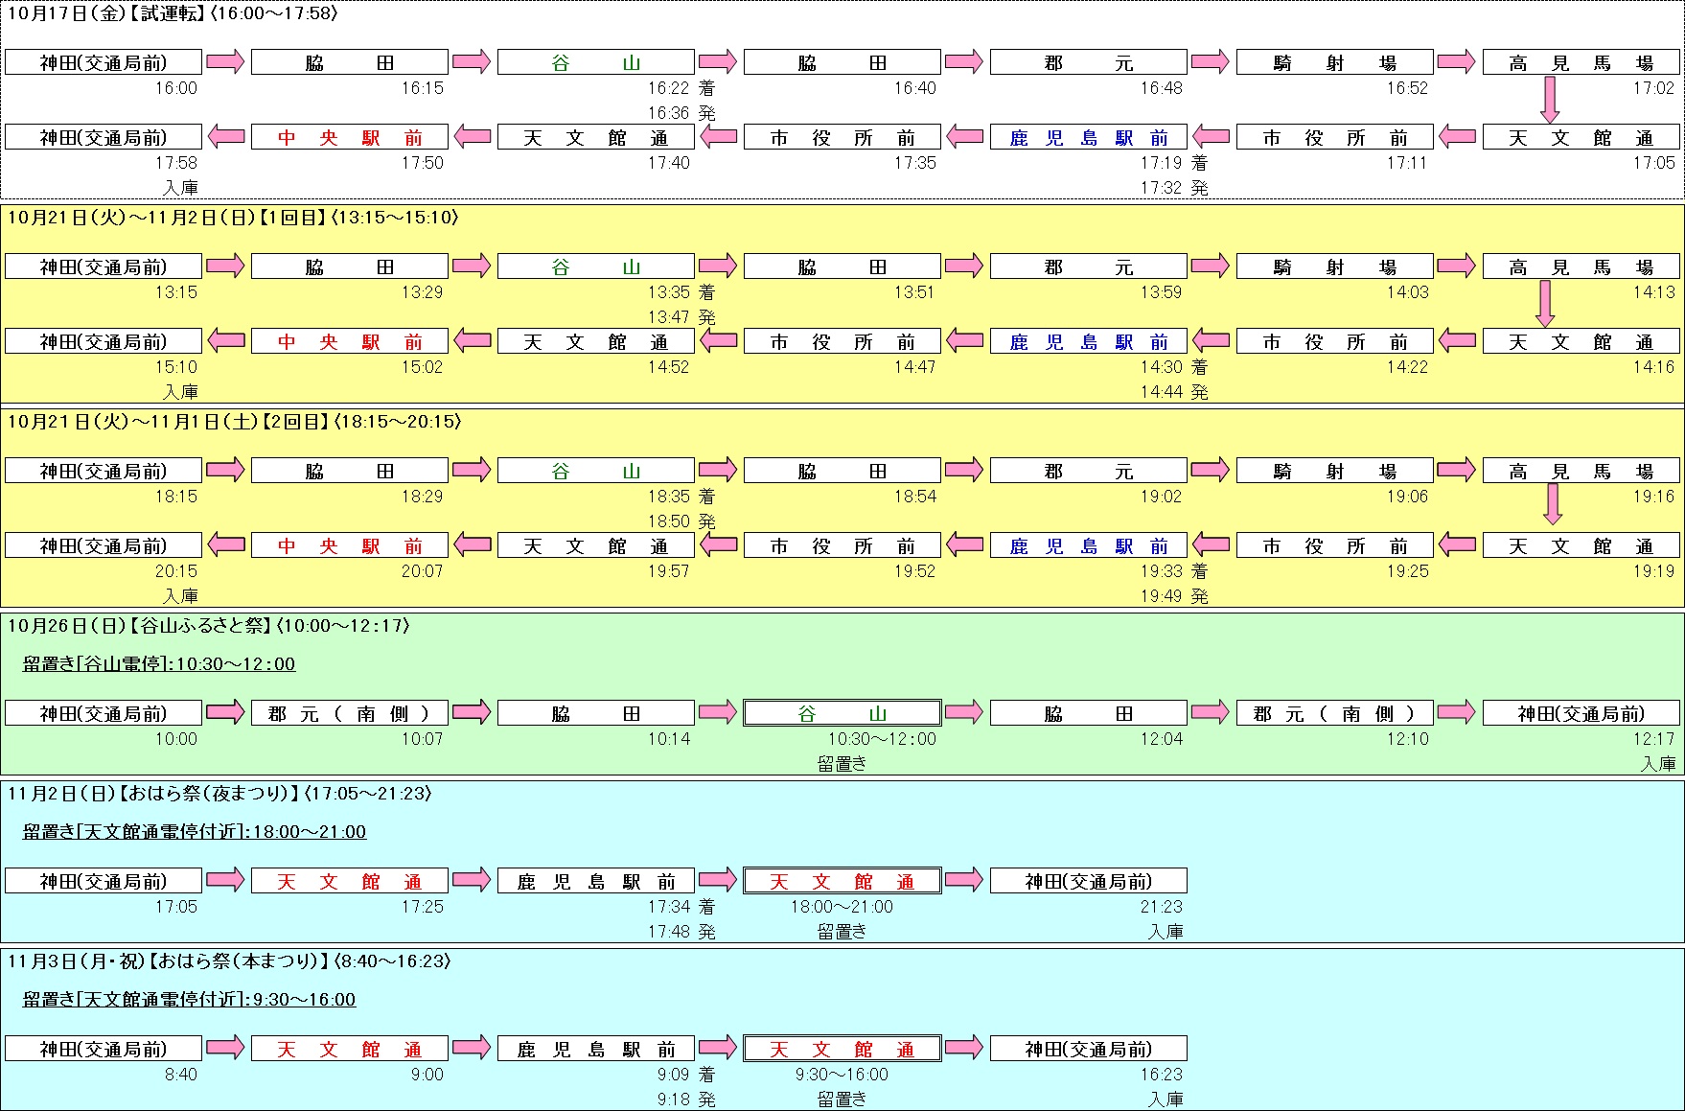The height and width of the screenshot is (1111, 1685).
Task: Click the down arrow under 高見馬場 in 1回目 section
Action: [1544, 304]
